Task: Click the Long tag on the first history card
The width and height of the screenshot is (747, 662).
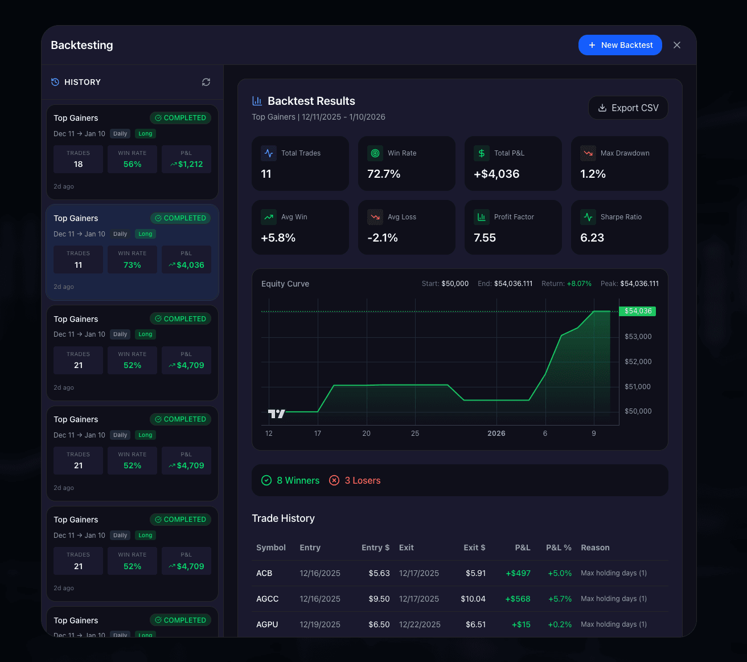Action: coord(145,133)
